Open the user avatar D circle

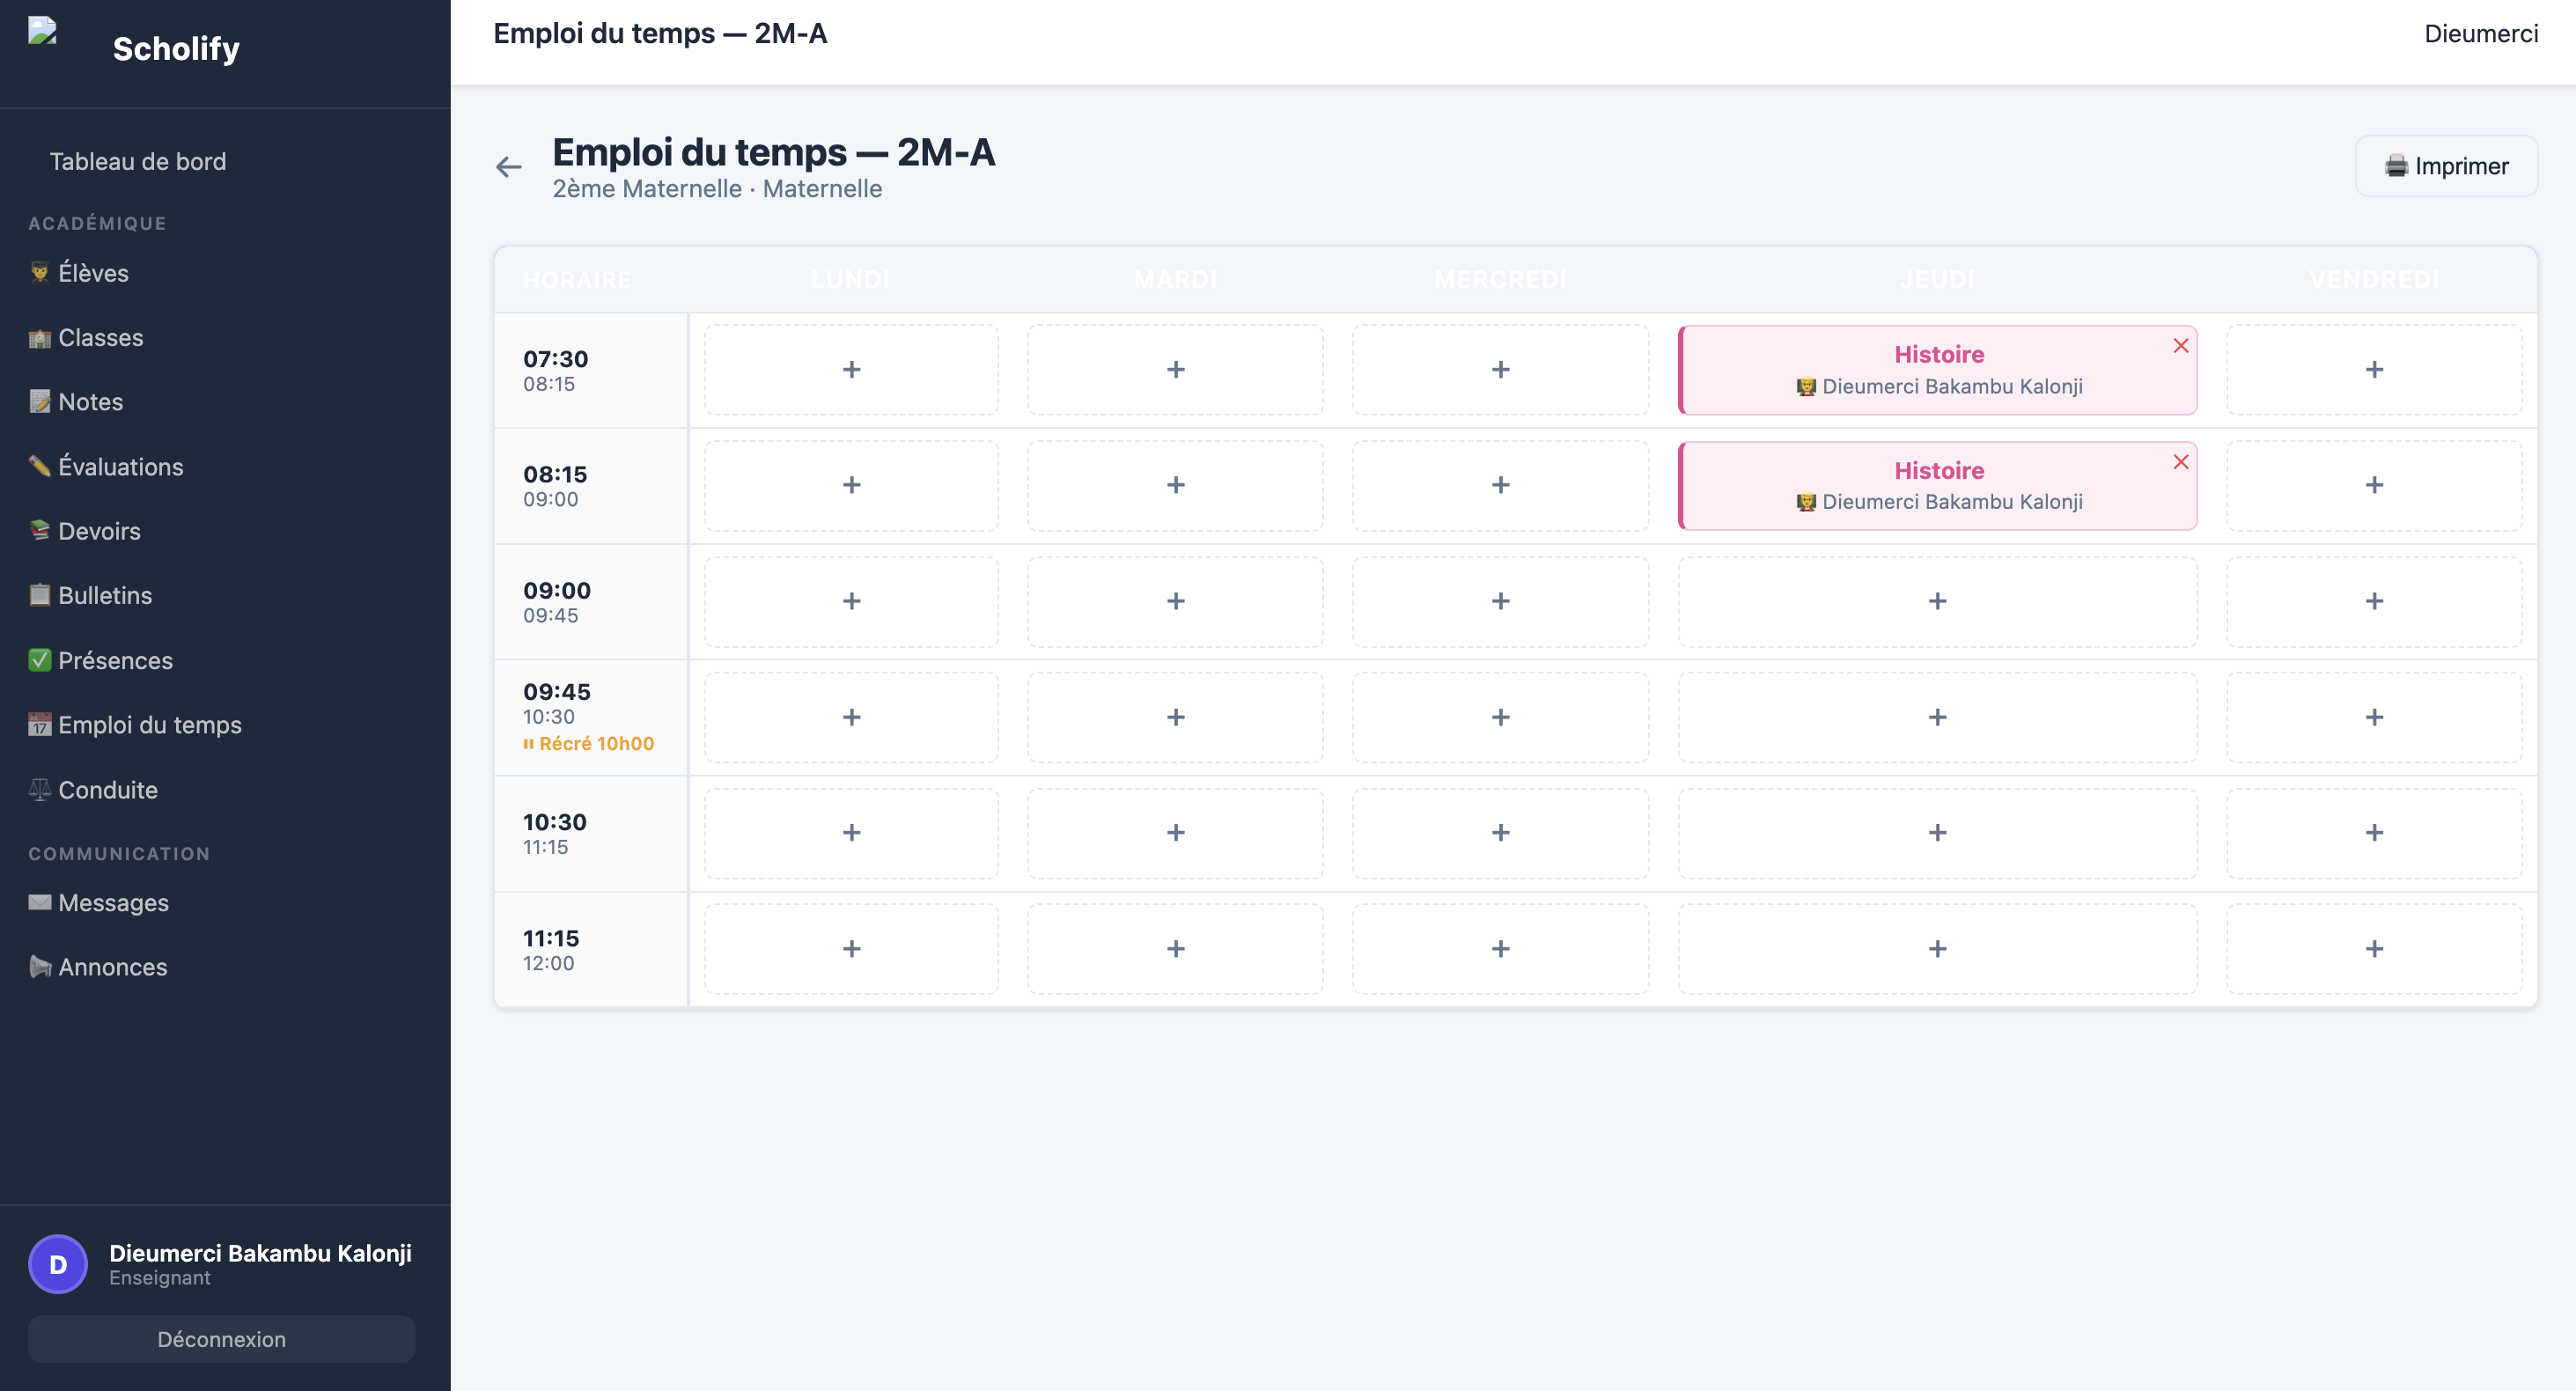point(58,1264)
